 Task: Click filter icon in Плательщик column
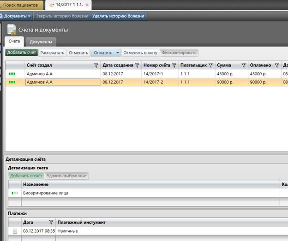coord(210,66)
